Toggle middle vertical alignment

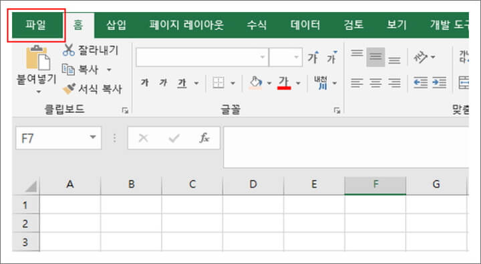pyautogui.click(x=375, y=57)
